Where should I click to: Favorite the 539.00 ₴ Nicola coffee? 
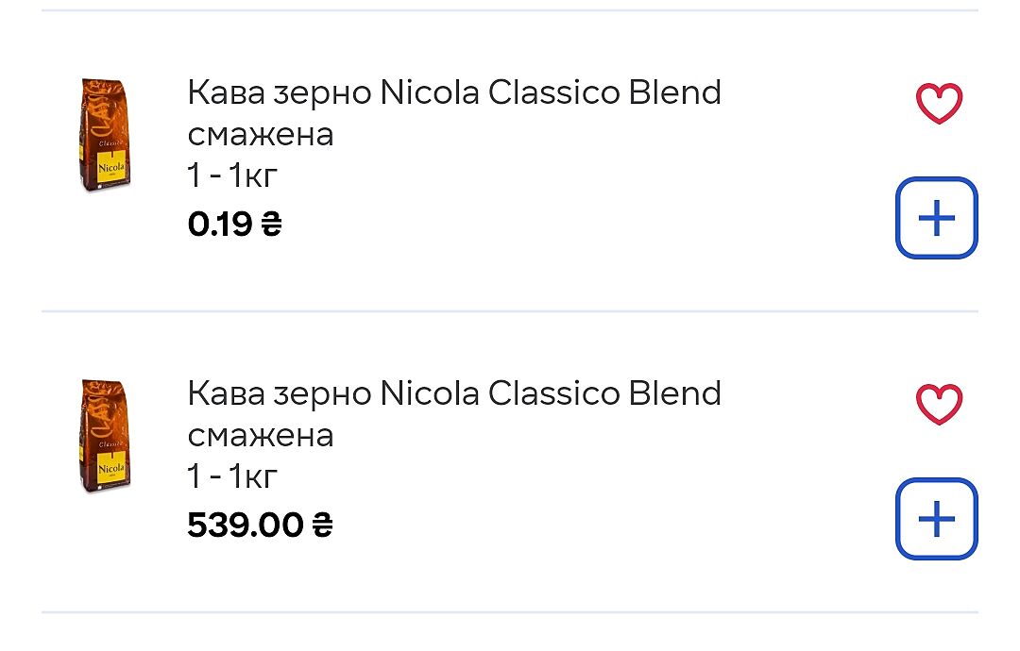pos(939,405)
